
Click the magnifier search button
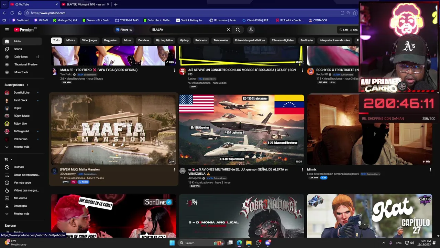click(238, 30)
